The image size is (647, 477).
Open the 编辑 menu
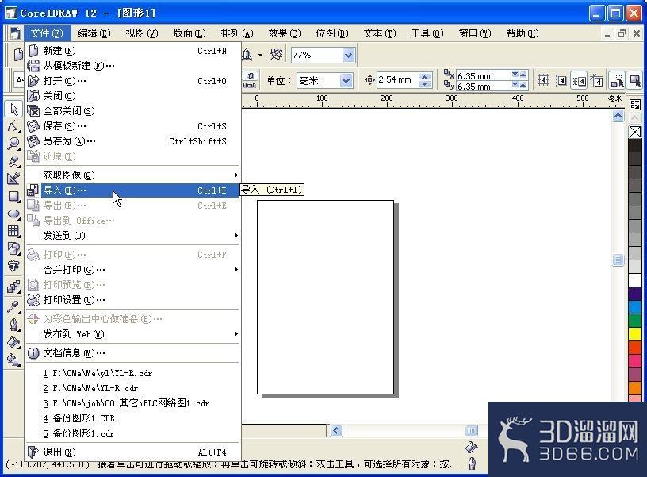(x=94, y=33)
